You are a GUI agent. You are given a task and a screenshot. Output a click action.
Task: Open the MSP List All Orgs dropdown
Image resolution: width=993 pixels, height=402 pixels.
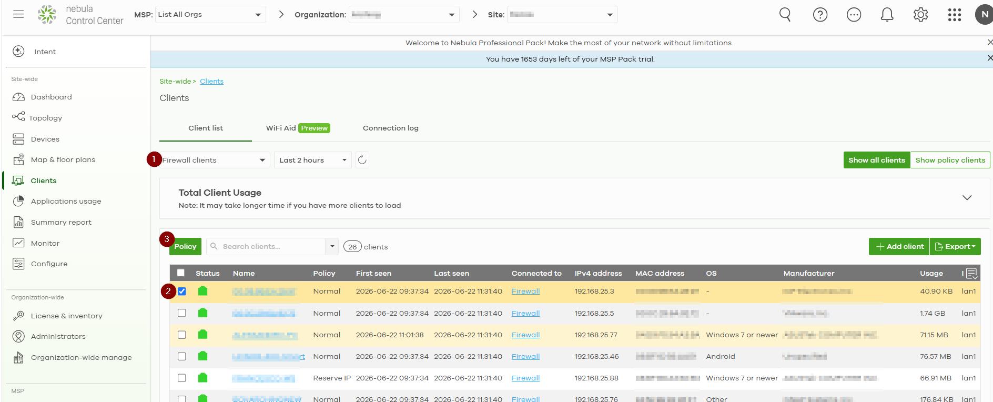[x=210, y=15]
